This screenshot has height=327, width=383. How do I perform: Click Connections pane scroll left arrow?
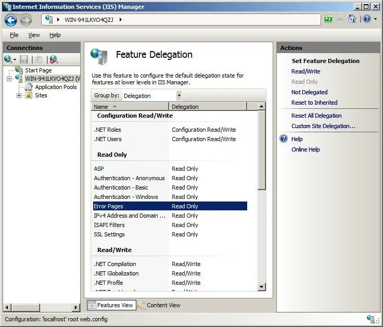[x=7, y=307]
